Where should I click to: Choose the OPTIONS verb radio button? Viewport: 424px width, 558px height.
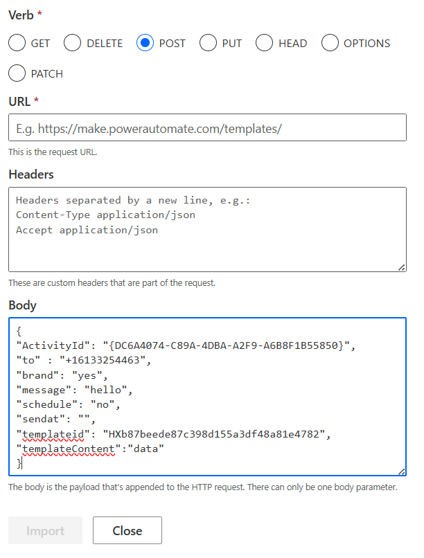(330, 43)
